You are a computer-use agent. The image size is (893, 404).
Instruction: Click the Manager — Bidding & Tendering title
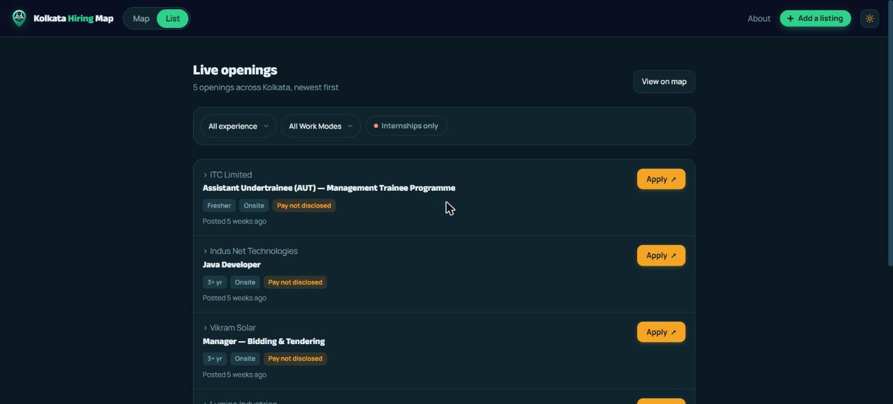[x=264, y=341]
